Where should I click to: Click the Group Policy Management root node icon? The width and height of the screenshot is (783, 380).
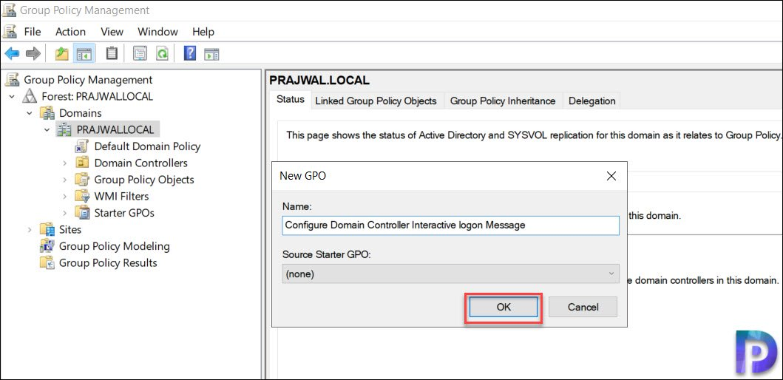(x=13, y=79)
